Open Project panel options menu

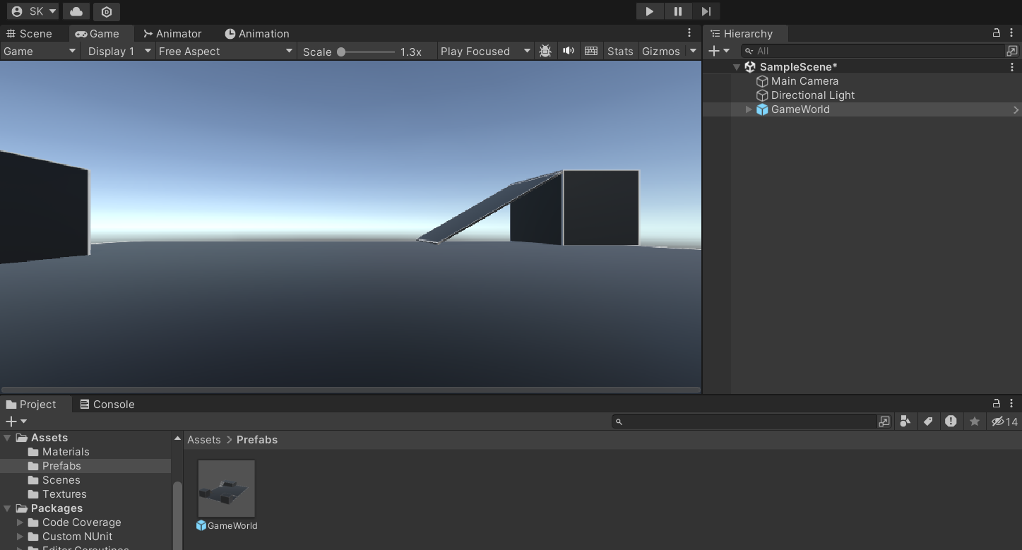point(1012,404)
